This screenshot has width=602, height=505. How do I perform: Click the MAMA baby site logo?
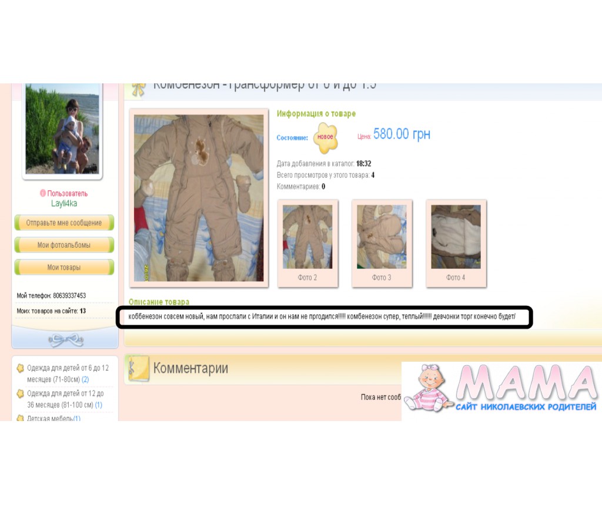click(x=501, y=390)
